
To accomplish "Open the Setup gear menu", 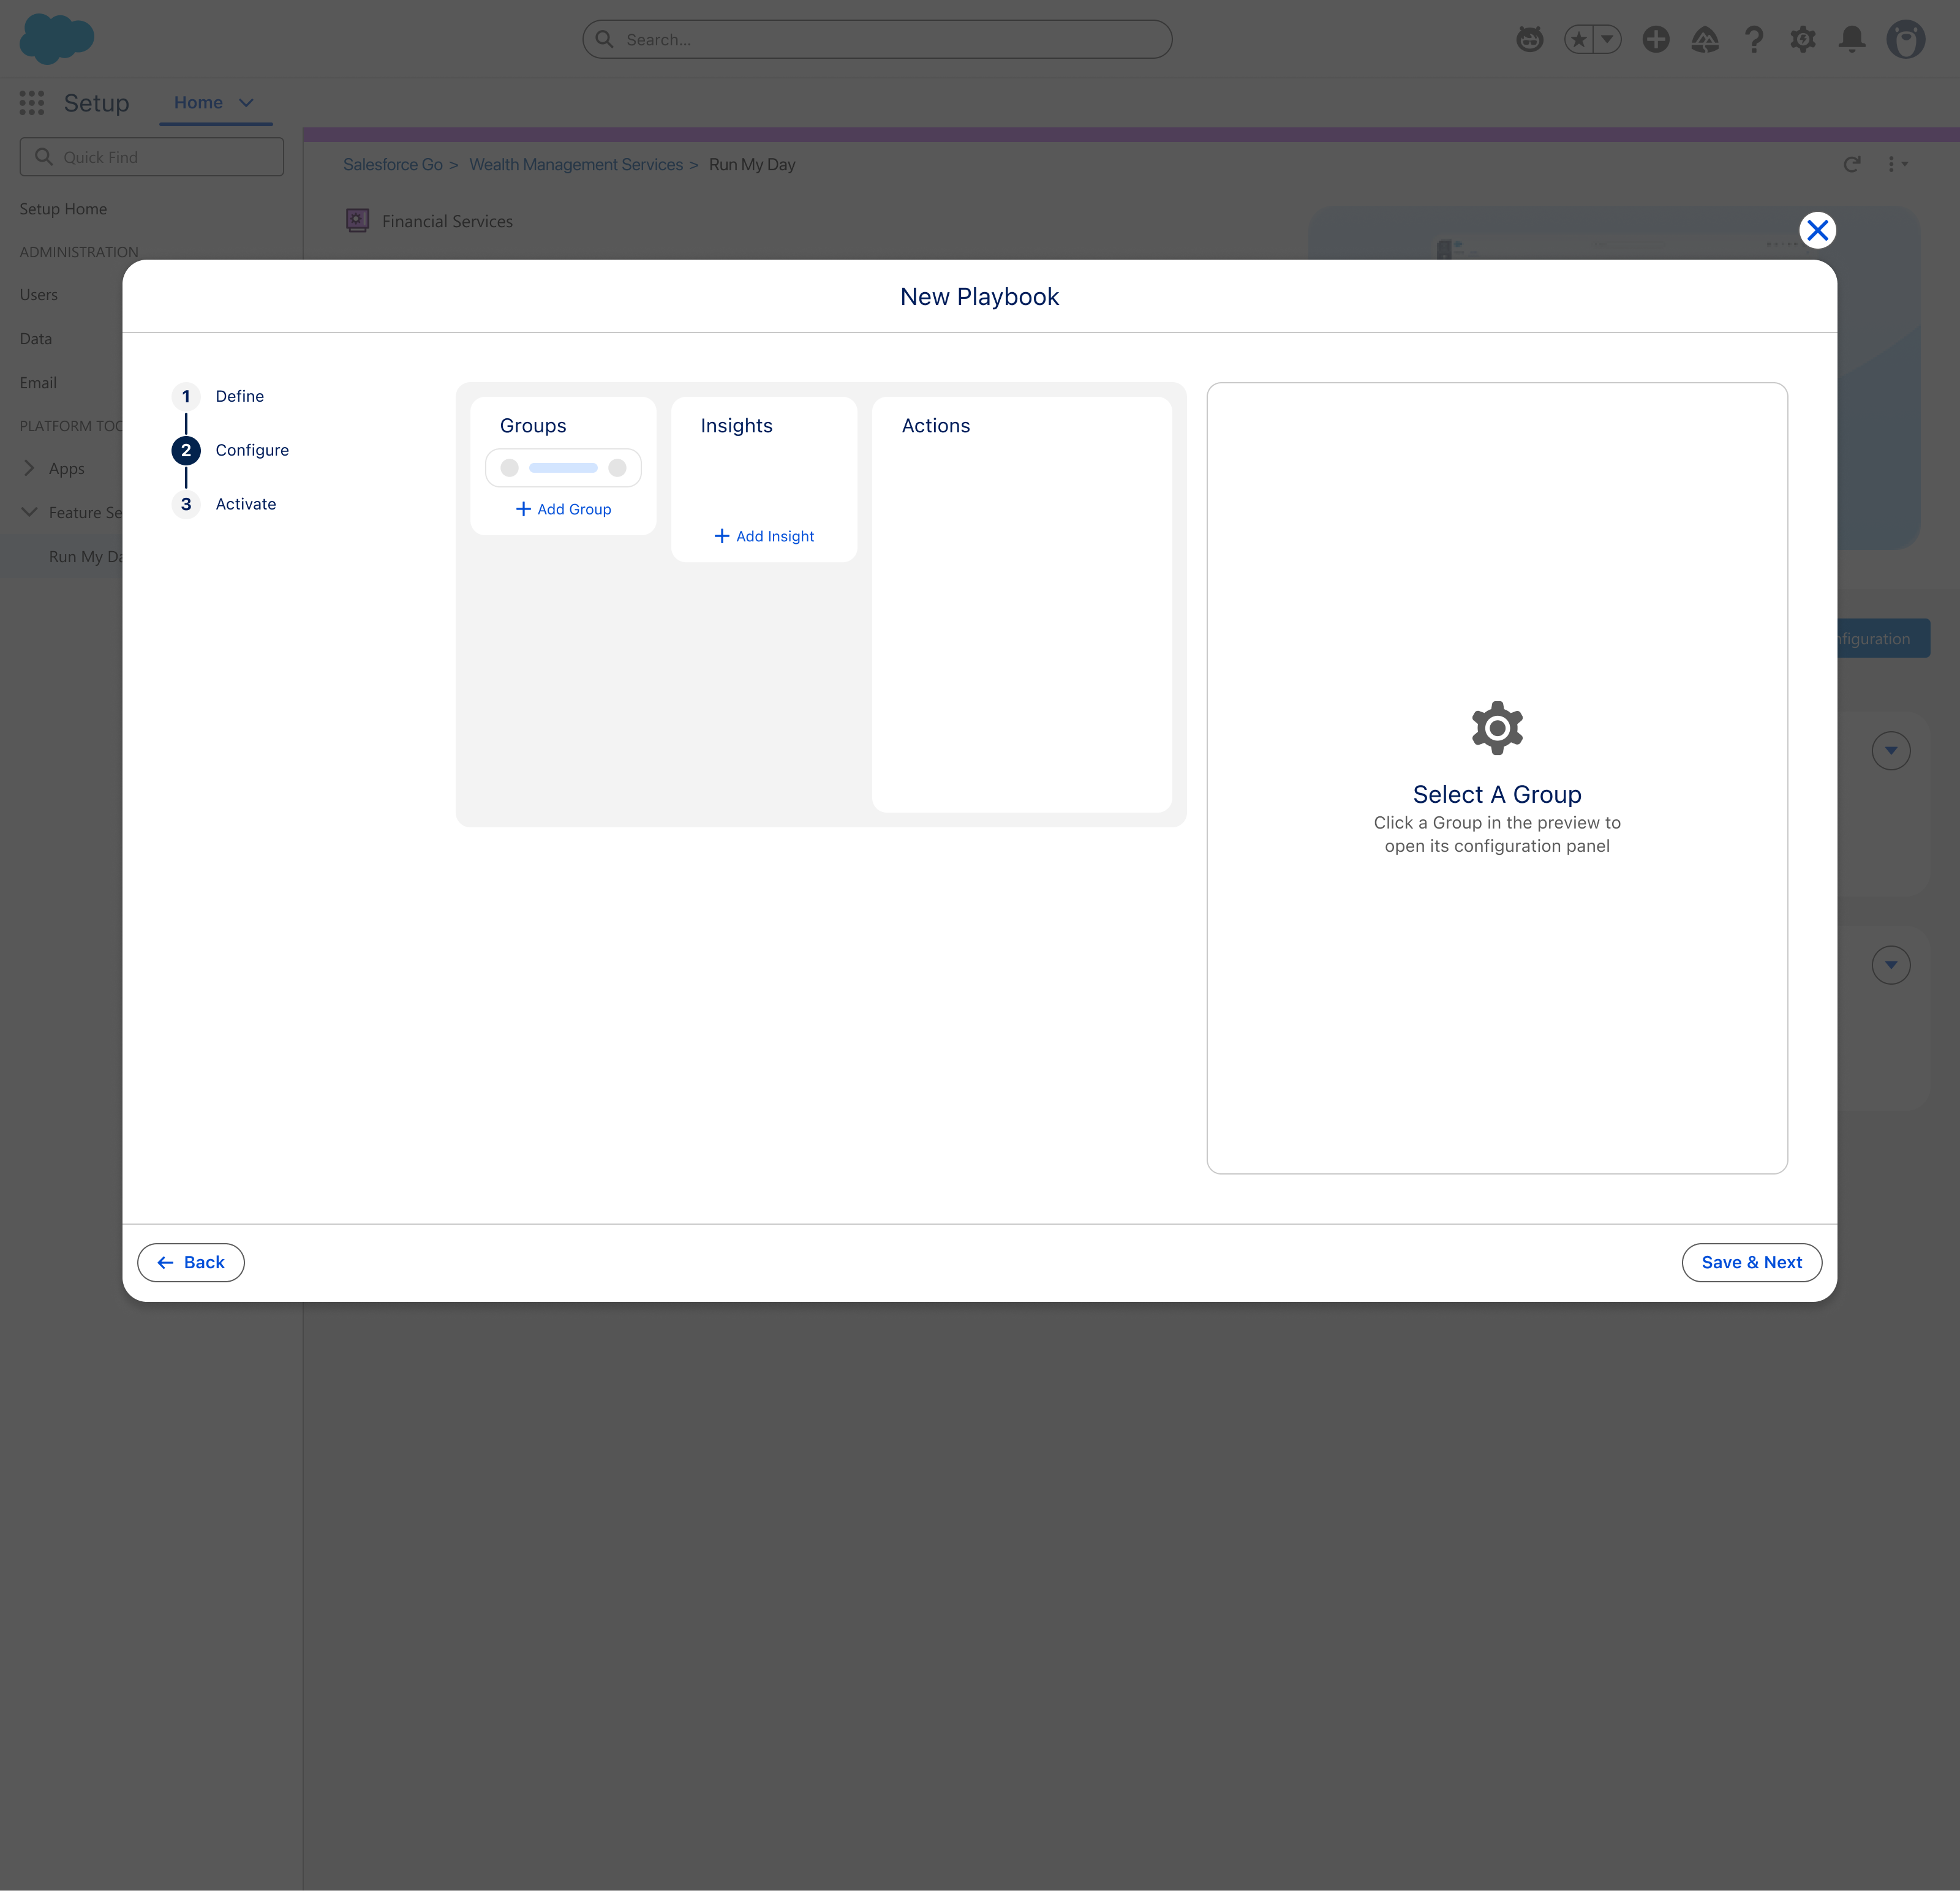I will (x=1803, y=39).
